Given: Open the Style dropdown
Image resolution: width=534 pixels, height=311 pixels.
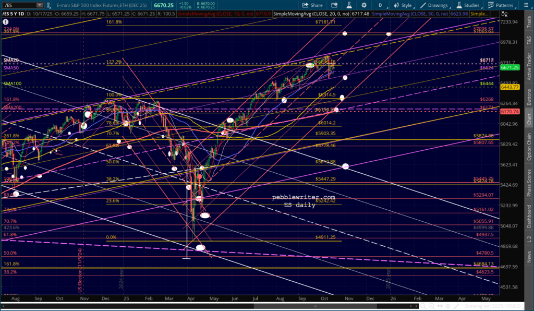Looking at the screenshot, I should [403, 5].
